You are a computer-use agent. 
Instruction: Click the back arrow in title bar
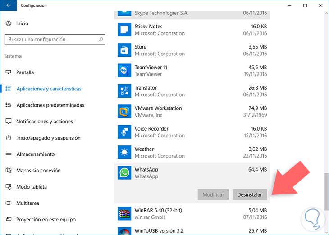click(9, 5)
